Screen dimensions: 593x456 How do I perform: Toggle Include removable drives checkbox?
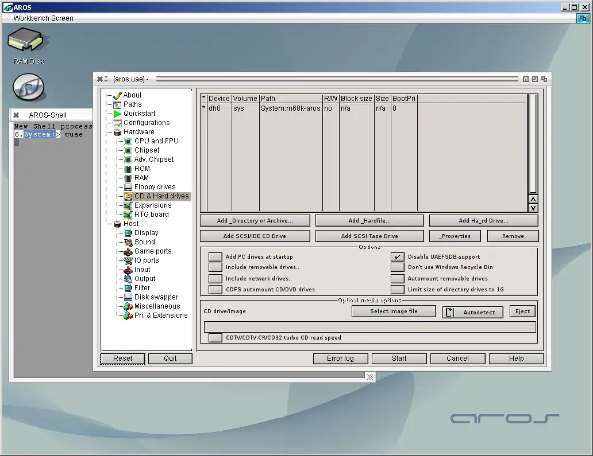click(215, 267)
